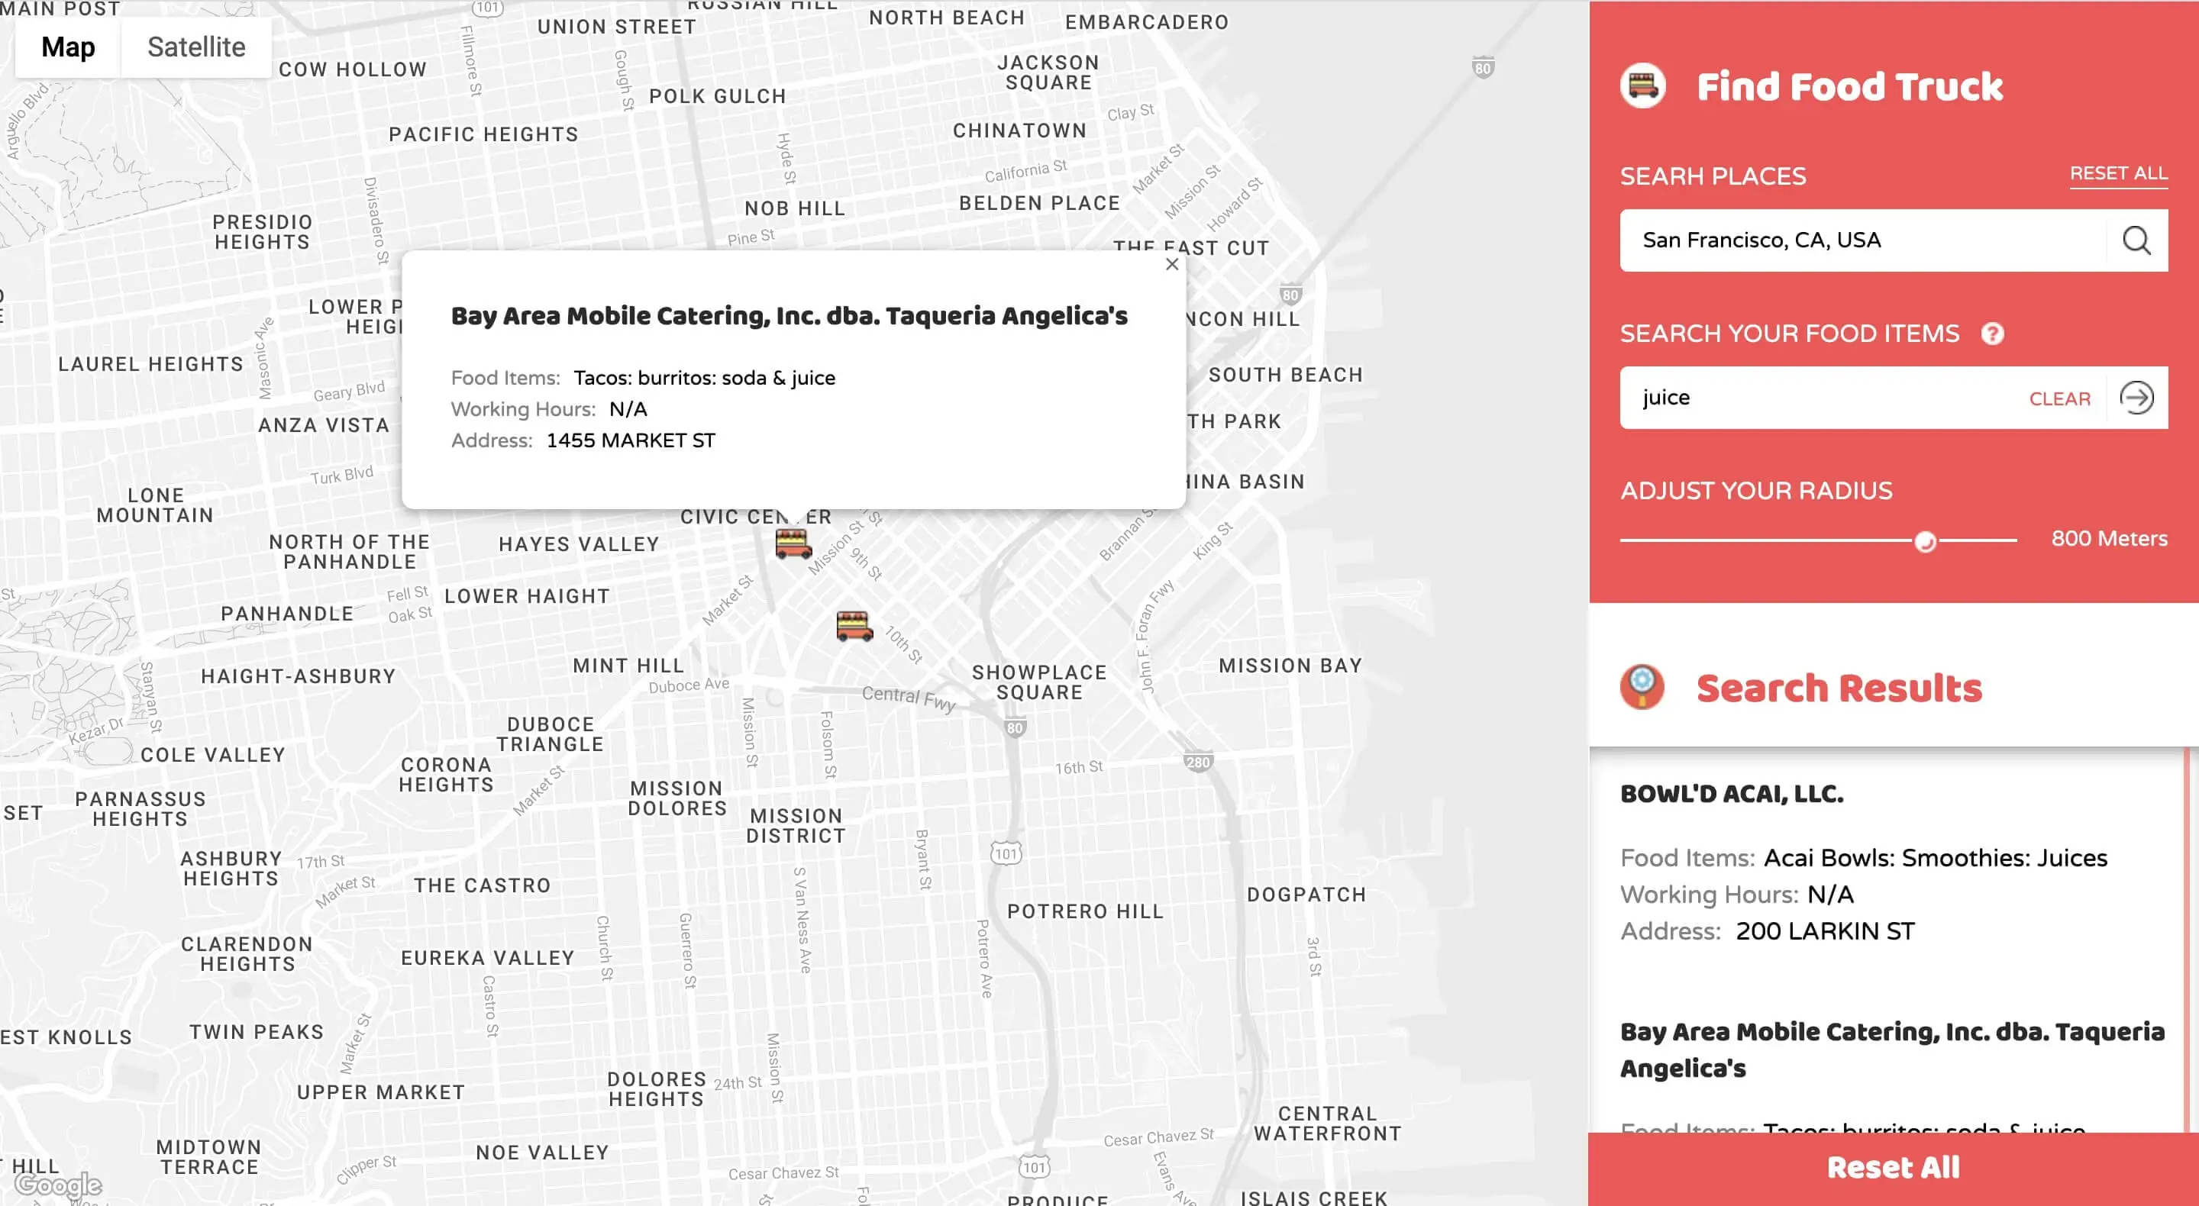Clear the food items search field

(2059, 398)
